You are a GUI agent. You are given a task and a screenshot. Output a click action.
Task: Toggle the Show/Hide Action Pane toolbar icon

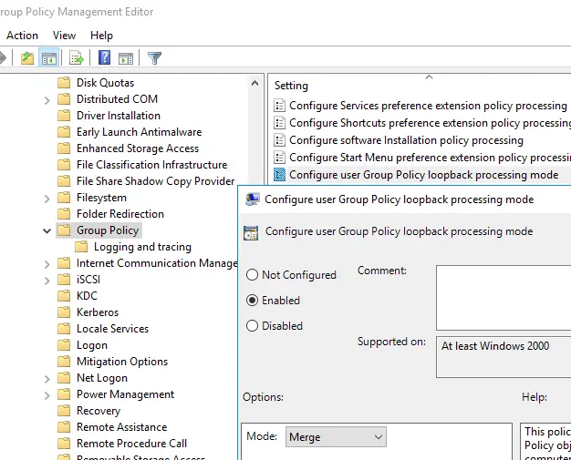point(126,57)
